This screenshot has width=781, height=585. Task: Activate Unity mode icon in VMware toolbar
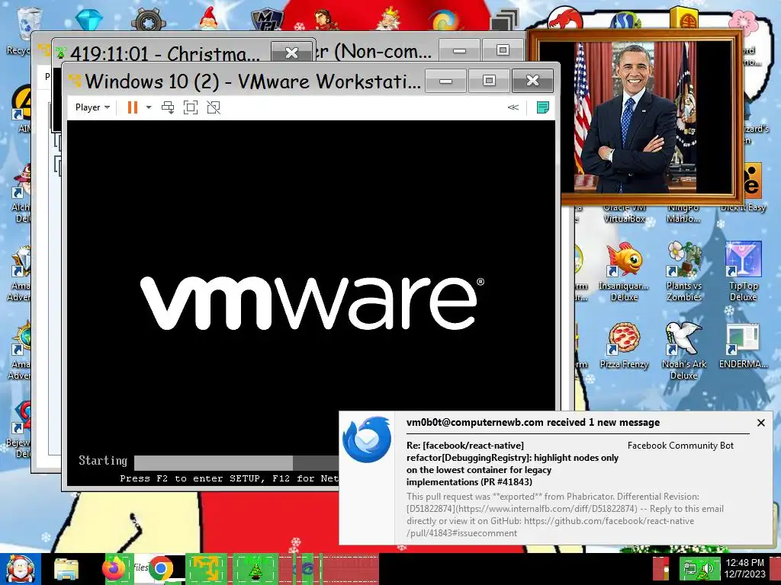point(214,107)
